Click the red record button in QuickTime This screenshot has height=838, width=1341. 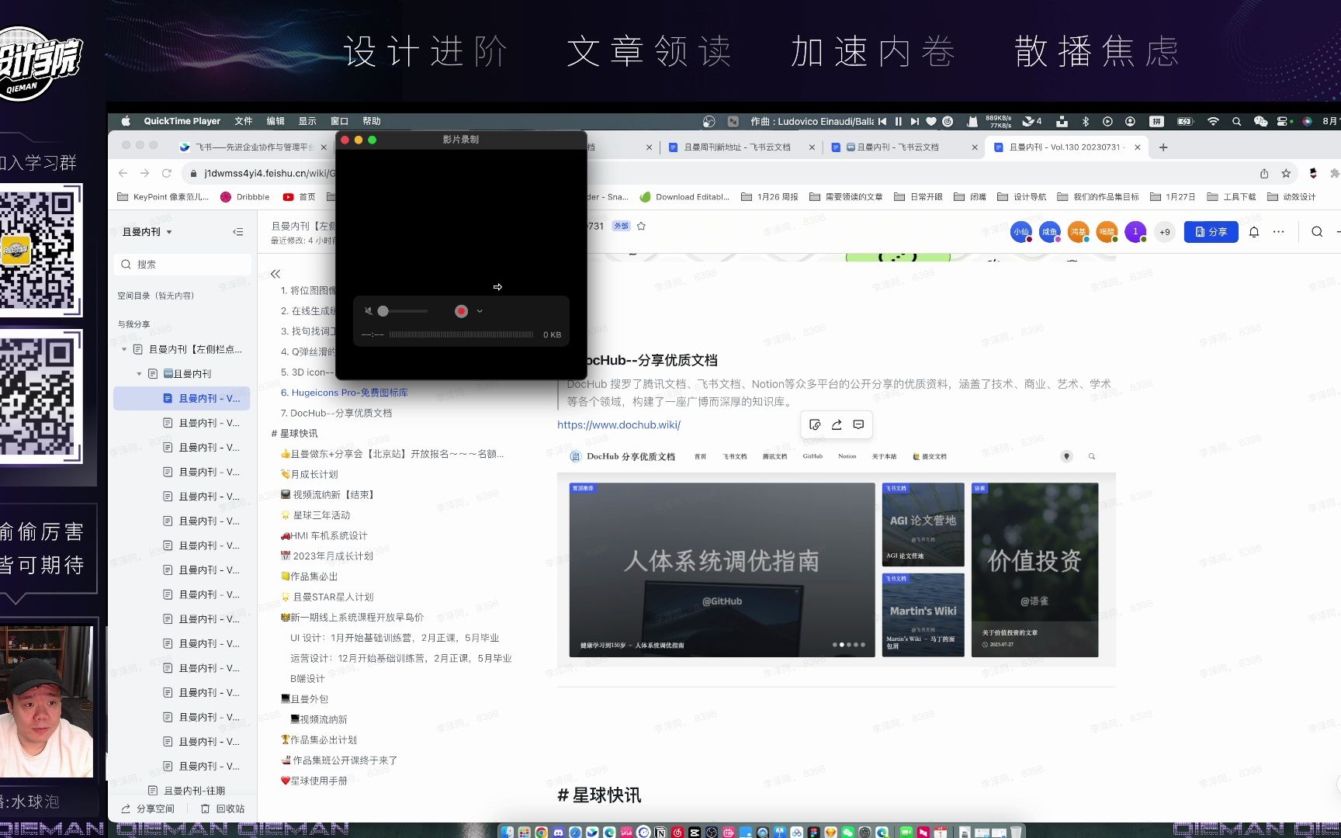click(461, 311)
